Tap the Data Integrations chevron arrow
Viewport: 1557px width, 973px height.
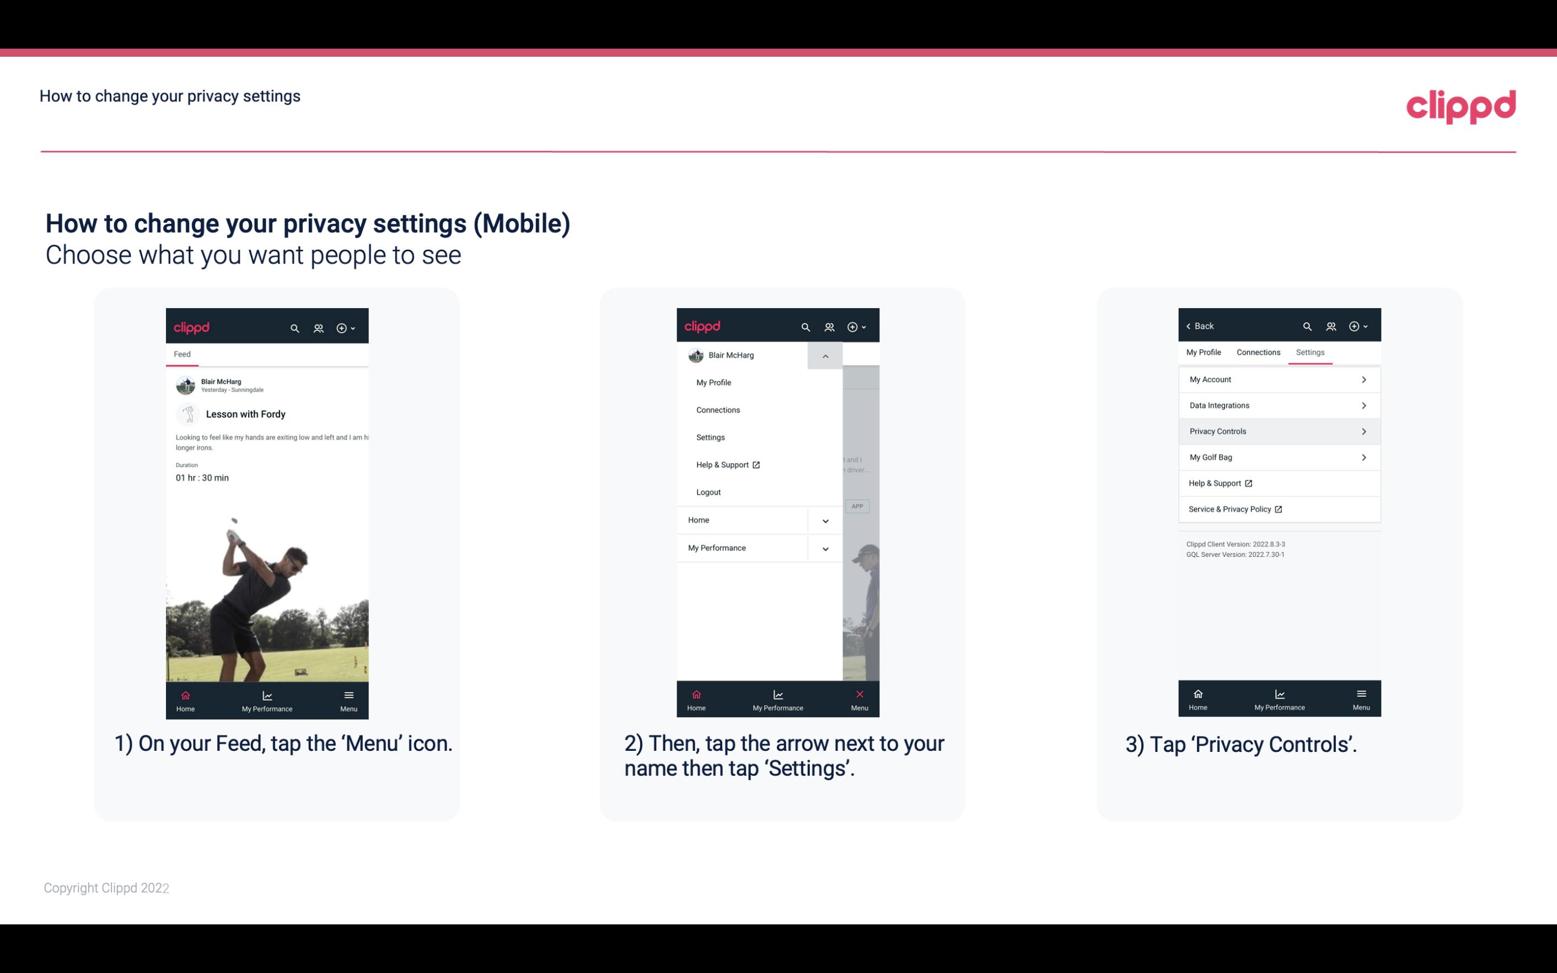[1365, 405]
